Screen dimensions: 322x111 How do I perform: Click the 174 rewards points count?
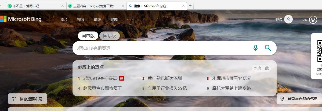[x=304, y=20]
